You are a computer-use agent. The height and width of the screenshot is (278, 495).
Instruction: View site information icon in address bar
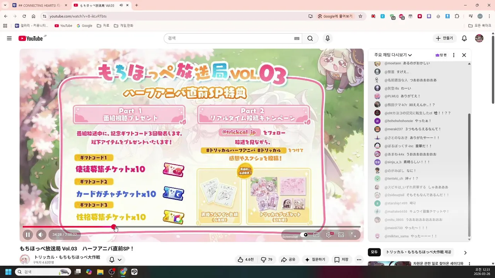point(44,16)
